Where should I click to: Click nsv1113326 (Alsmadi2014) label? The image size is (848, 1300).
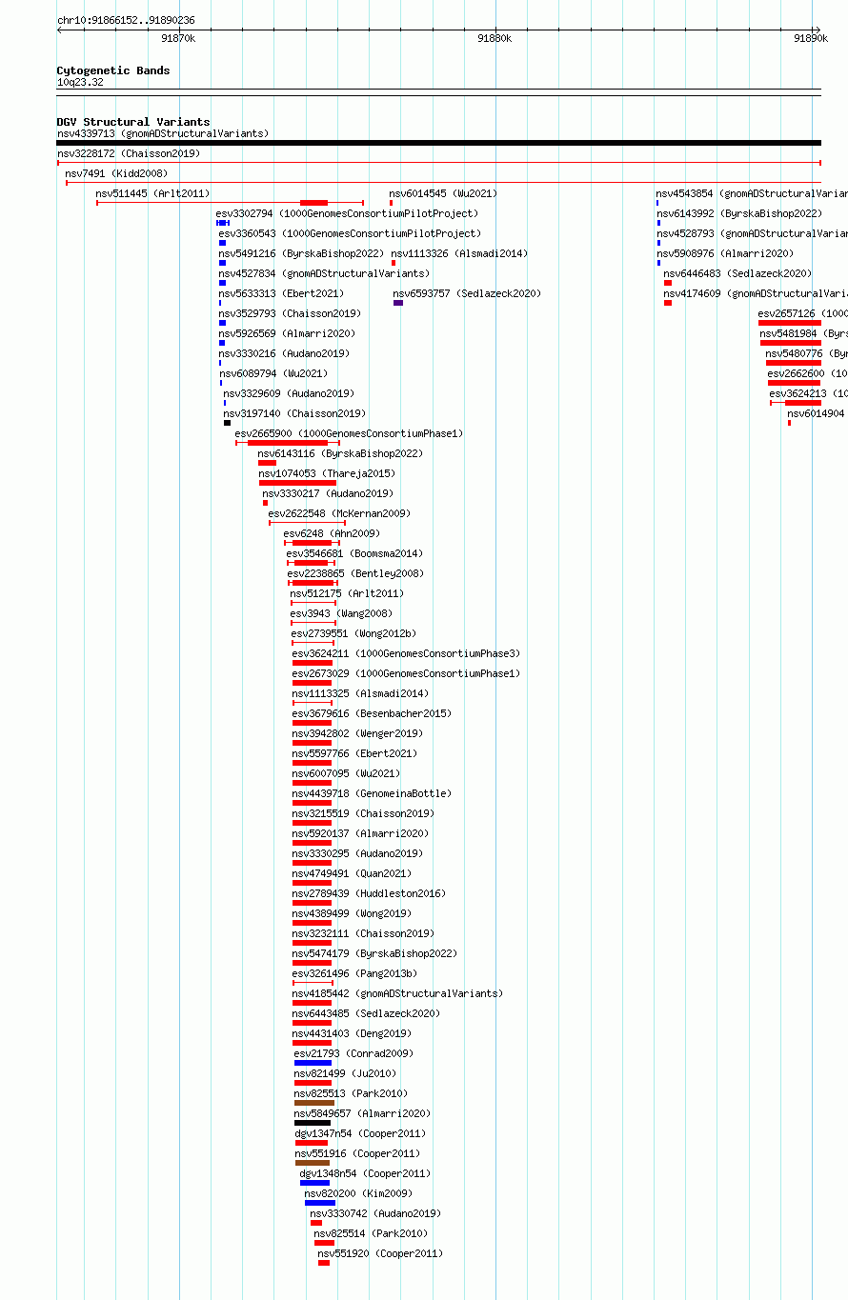click(x=459, y=253)
